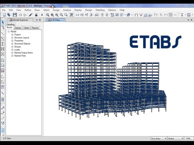Choose Quick Draw Braces X icon

(3, 54)
